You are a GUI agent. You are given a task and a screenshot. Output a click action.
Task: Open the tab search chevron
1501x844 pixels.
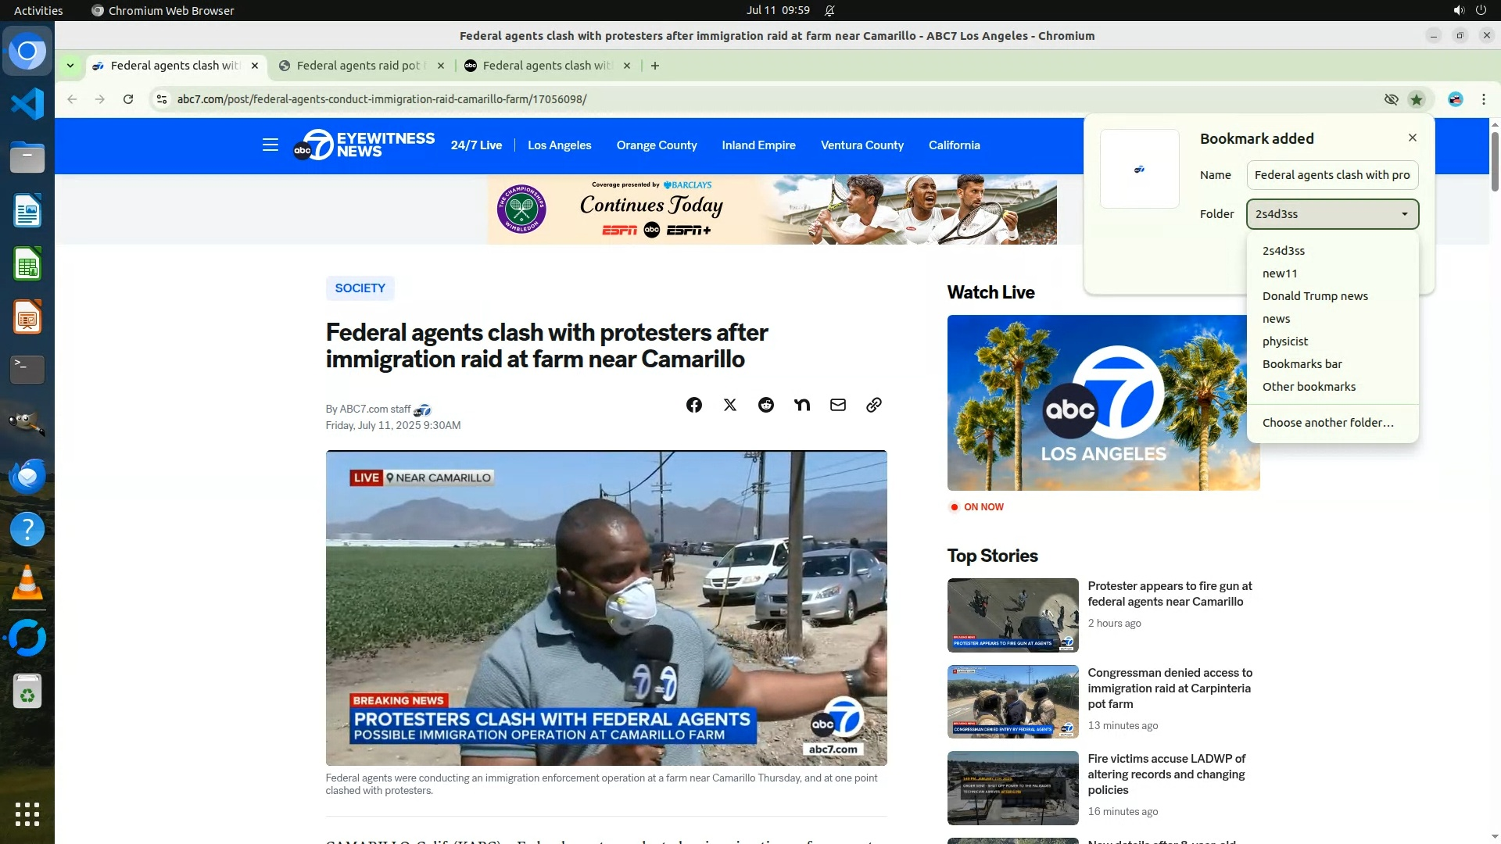point(70,66)
